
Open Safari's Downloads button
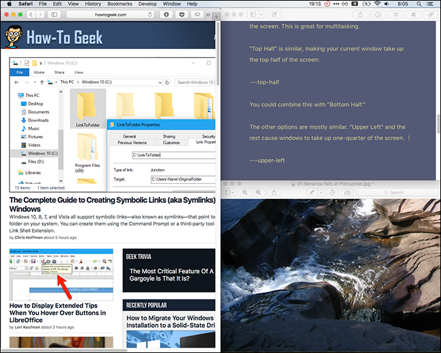tap(166, 14)
